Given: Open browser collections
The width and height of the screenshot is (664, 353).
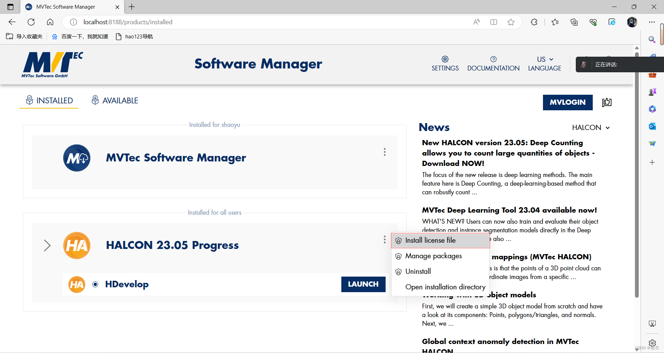Looking at the screenshot, I should tap(574, 22).
